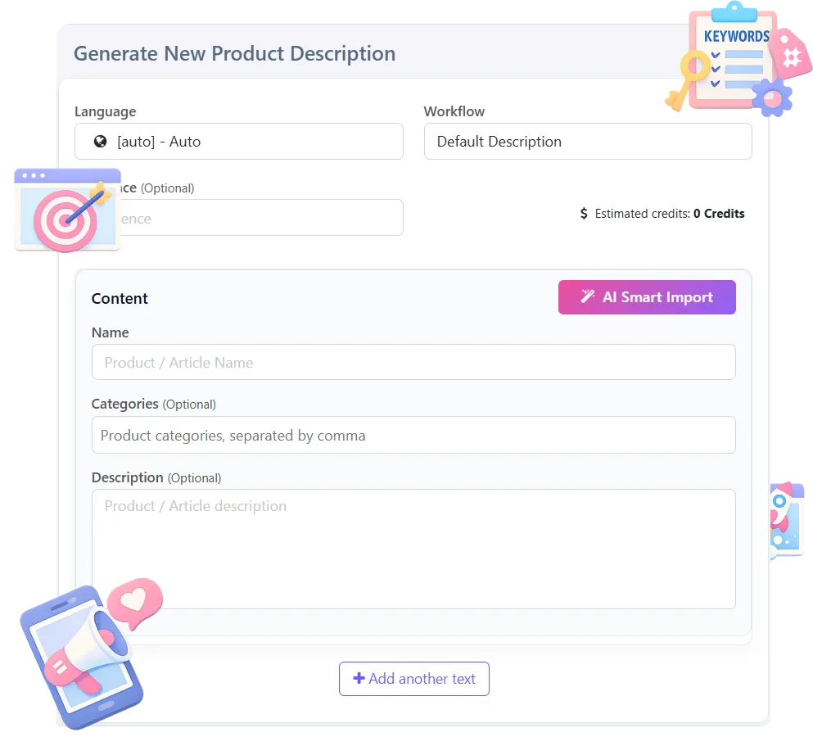
Task: Click the Keywords clipboard illustration
Action: [x=733, y=57]
